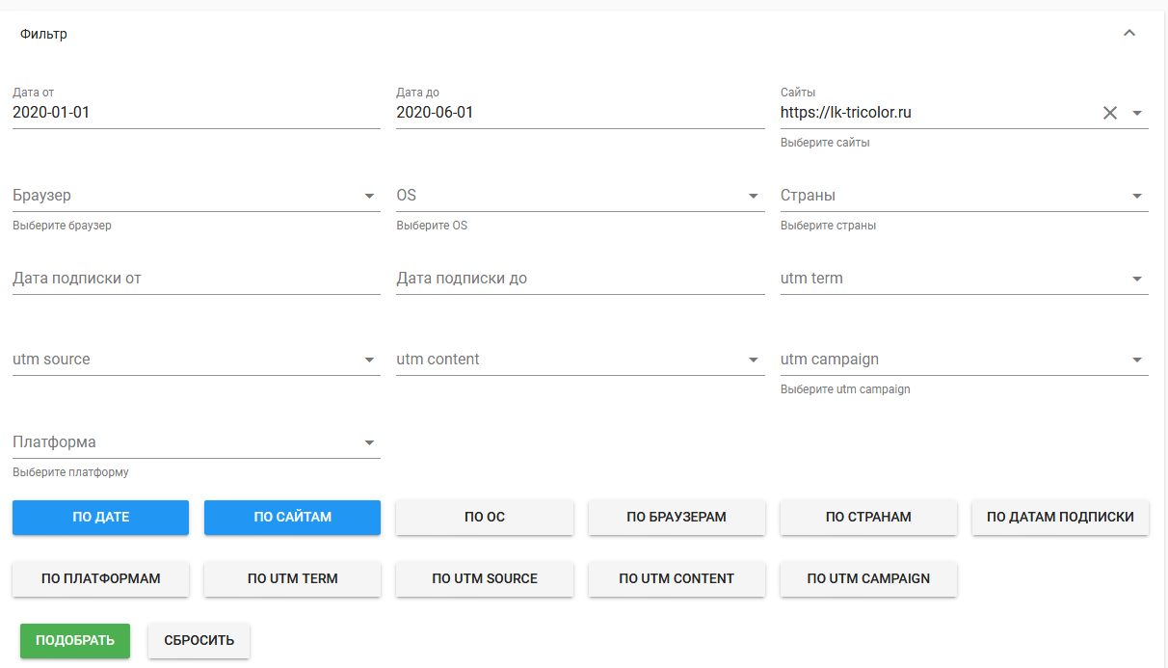Viewport: 1168px width, 668px height.
Task: Toggle the ПО ДАТЕ grouping button
Action: 100,517
